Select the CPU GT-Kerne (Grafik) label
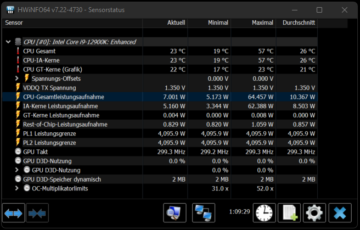360x230 pixels. coord(53,70)
